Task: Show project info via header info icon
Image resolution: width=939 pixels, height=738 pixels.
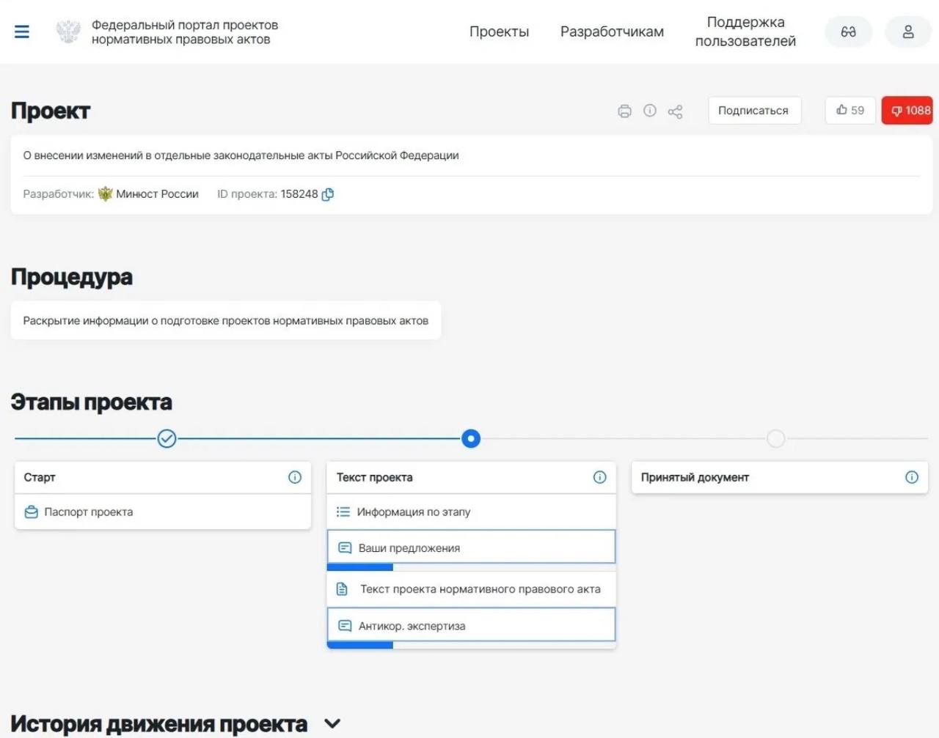Action: [x=650, y=111]
